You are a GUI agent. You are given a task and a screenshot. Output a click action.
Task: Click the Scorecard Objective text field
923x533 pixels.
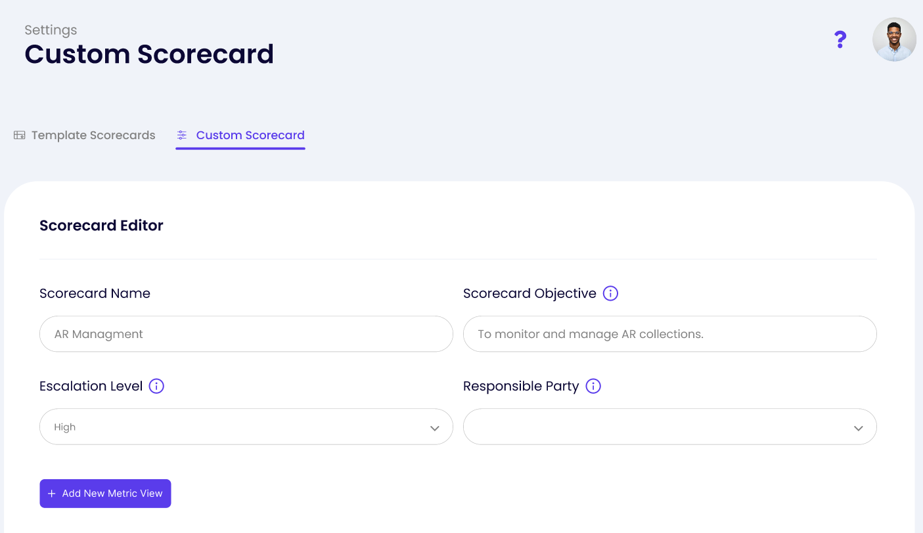click(669, 334)
